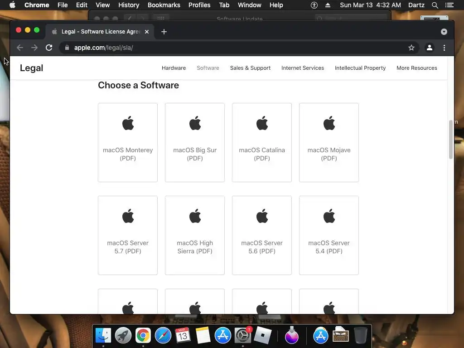Open the View menu
This screenshot has height=348, width=464.
point(103,5)
